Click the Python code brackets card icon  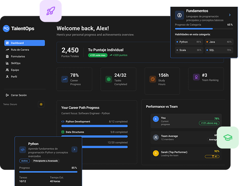pyautogui.click(x=23, y=150)
